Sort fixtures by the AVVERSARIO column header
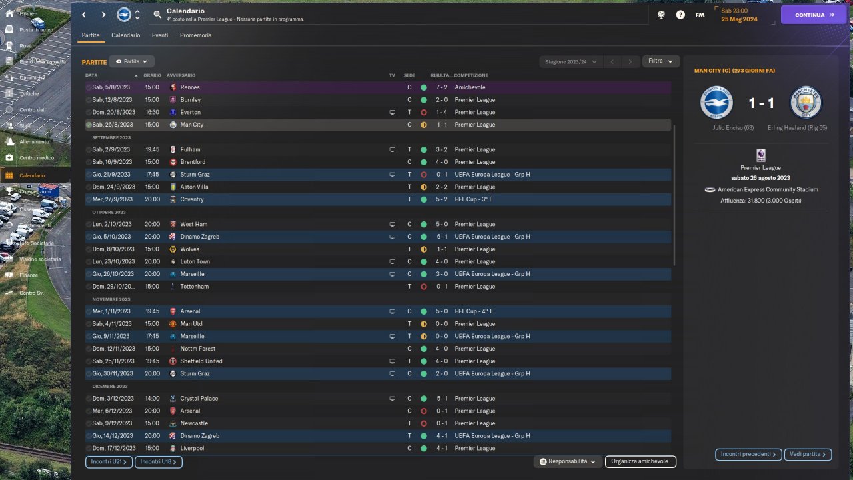The image size is (853, 480). click(x=181, y=75)
